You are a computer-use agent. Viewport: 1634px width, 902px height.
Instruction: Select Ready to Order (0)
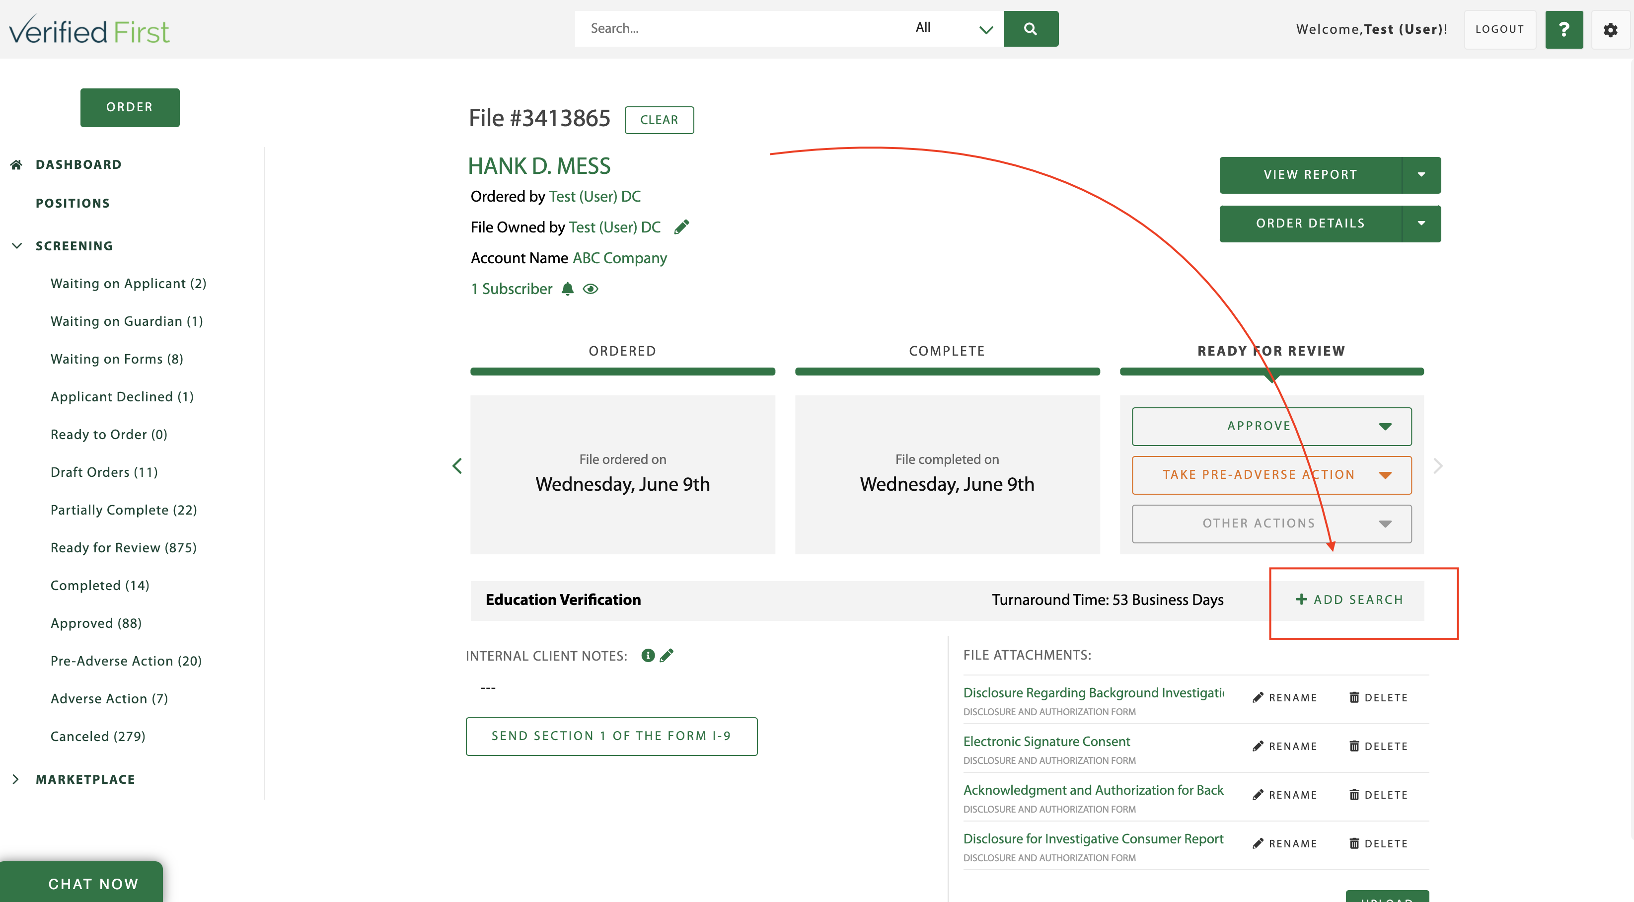109,435
